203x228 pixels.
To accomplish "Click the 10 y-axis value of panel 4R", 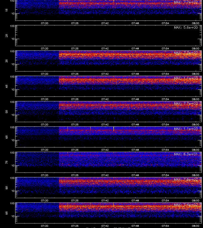I will (13, 90).
